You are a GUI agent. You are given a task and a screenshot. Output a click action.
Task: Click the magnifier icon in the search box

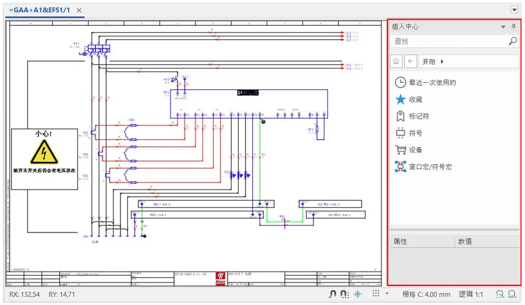click(x=513, y=41)
